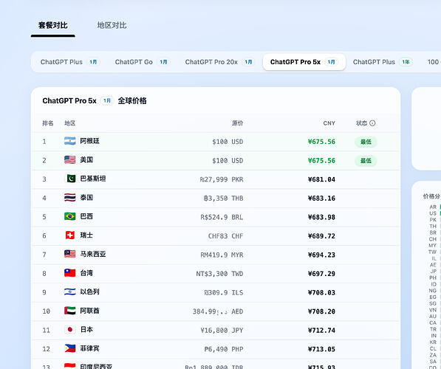Click the 最低 badge in the 美国 row

tap(366, 160)
